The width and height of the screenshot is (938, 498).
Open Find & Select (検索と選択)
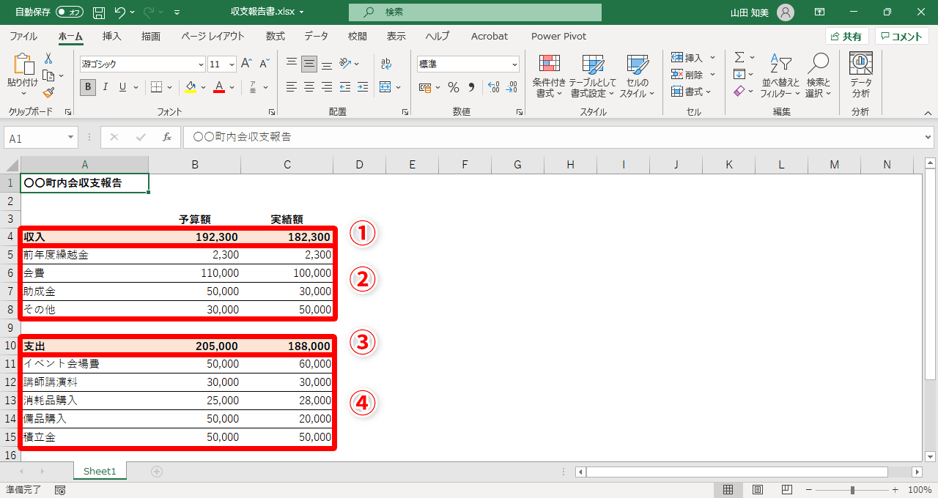pyautogui.click(x=819, y=76)
